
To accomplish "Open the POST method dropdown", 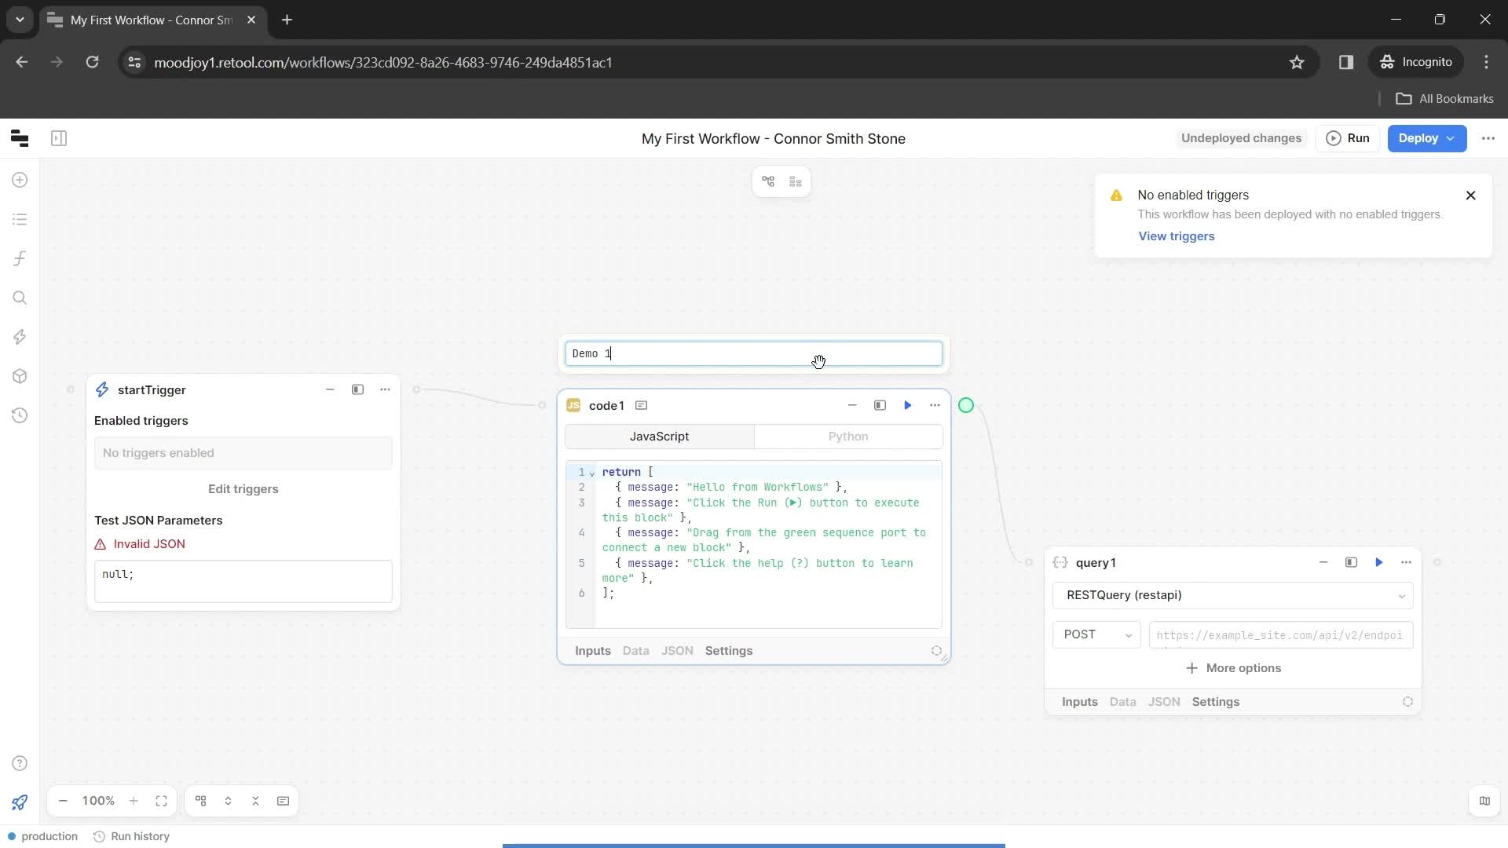I will point(1097,634).
